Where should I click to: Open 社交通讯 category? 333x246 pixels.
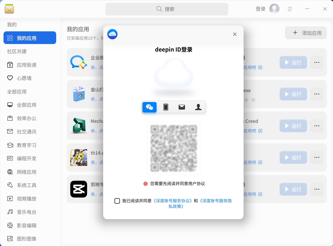30,132
